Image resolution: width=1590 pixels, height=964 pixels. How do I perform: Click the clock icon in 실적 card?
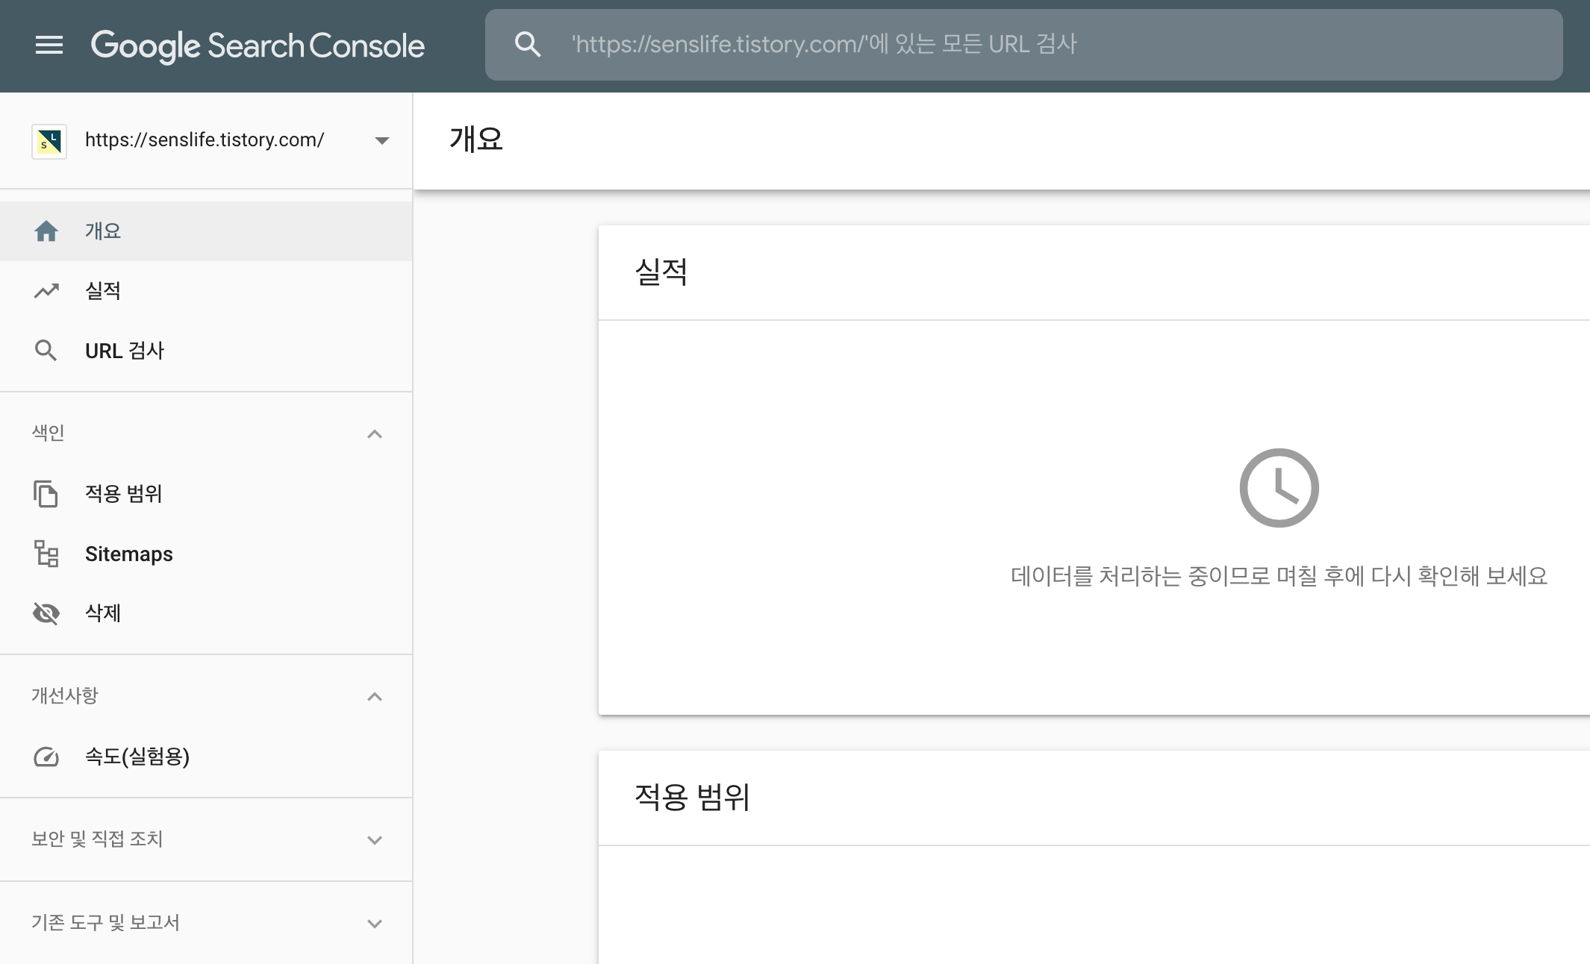[x=1279, y=488]
